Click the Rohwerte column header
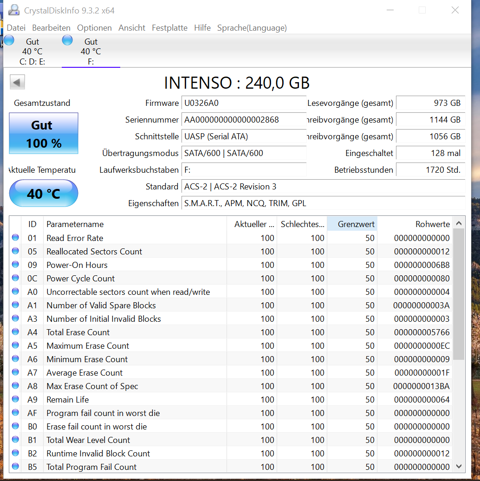The image size is (480, 481). pos(415,224)
